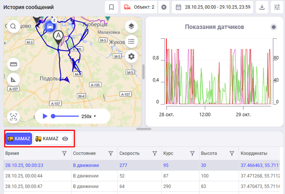
Task: Click the fit-to-track focus icon on map
Action: click(14, 117)
